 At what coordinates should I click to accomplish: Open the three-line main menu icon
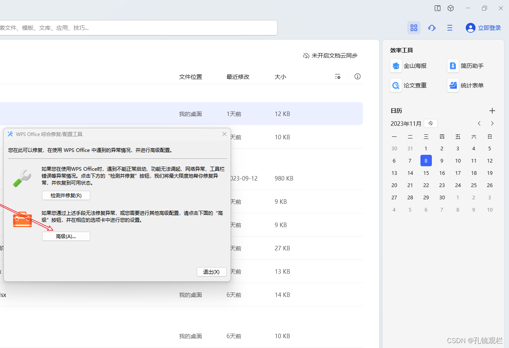(x=450, y=28)
